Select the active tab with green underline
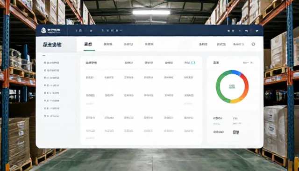 pos(88,44)
